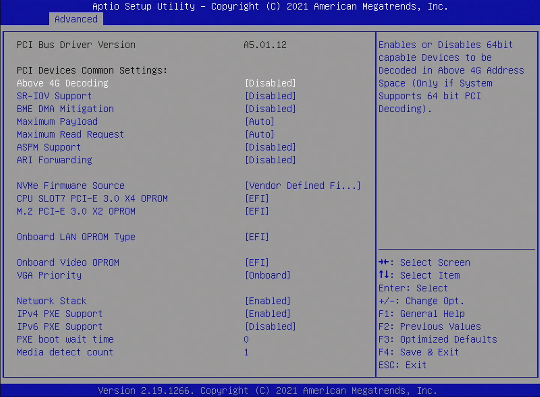Enable IPv6 PXE Support
Screen dimensions: 540x397
270,327
